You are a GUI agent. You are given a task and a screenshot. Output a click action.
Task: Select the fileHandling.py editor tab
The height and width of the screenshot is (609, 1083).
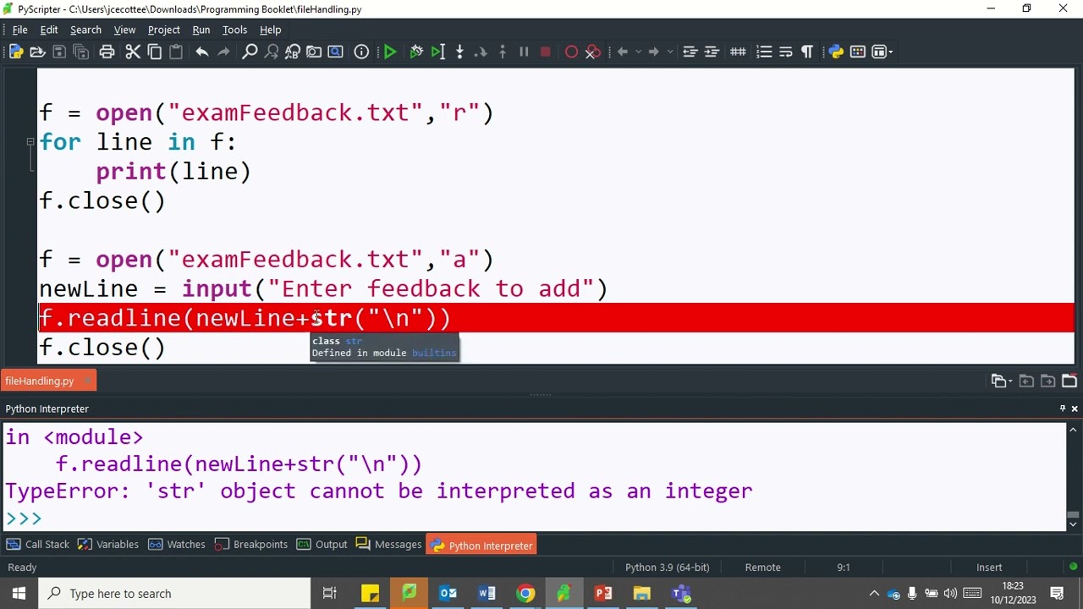pos(48,381)
